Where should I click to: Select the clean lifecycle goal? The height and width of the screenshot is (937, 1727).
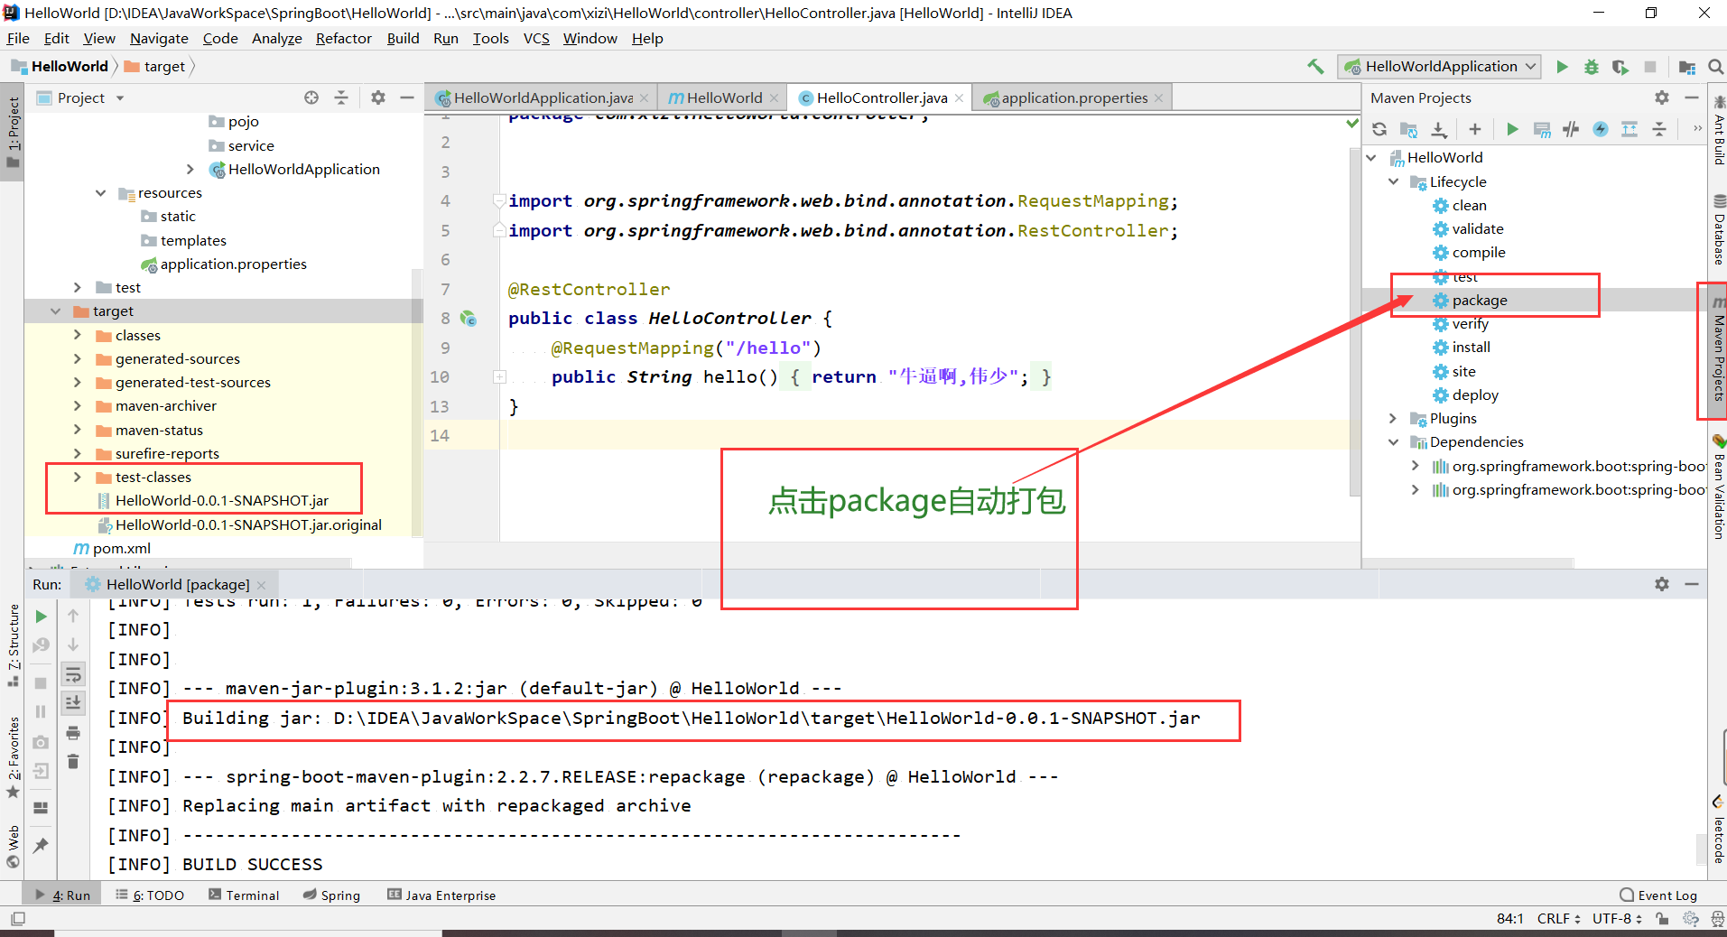click(1469, 205)
